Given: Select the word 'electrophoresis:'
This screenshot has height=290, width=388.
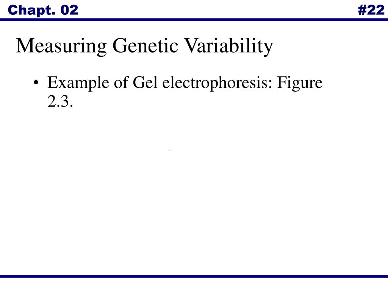Looking at the screenshot, I should click(x=217, y=83).
